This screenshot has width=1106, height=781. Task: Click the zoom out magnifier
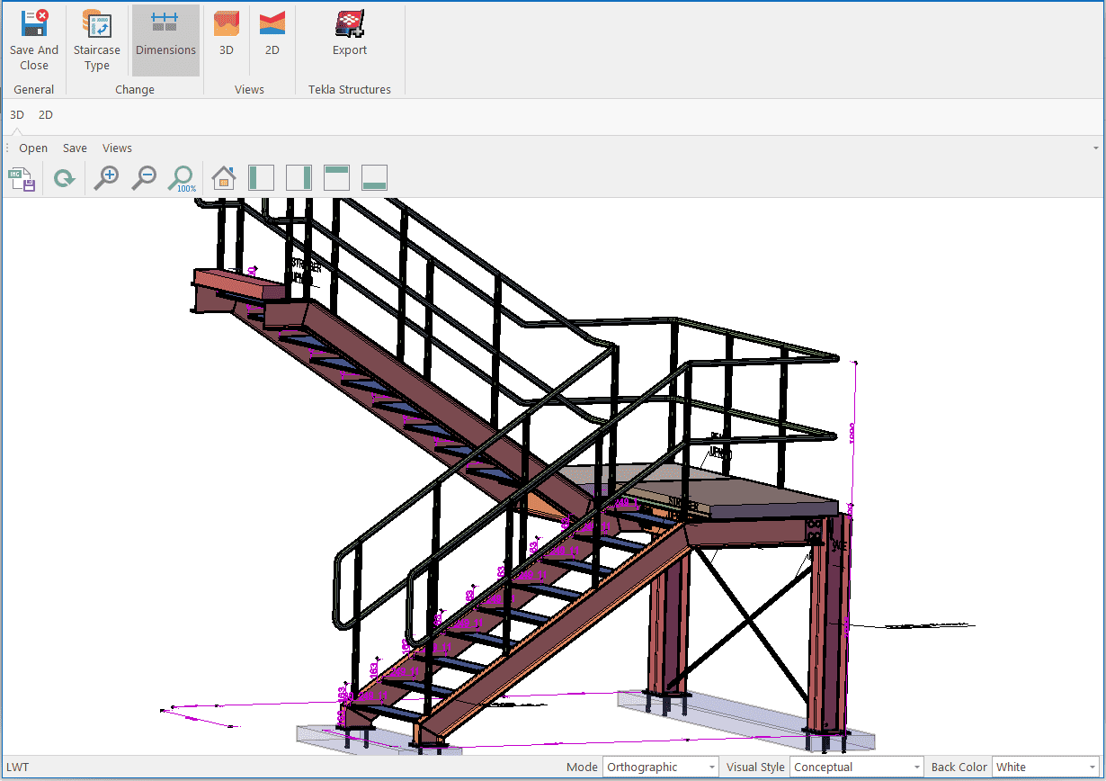pyautogui.click(x=144, y=178)
